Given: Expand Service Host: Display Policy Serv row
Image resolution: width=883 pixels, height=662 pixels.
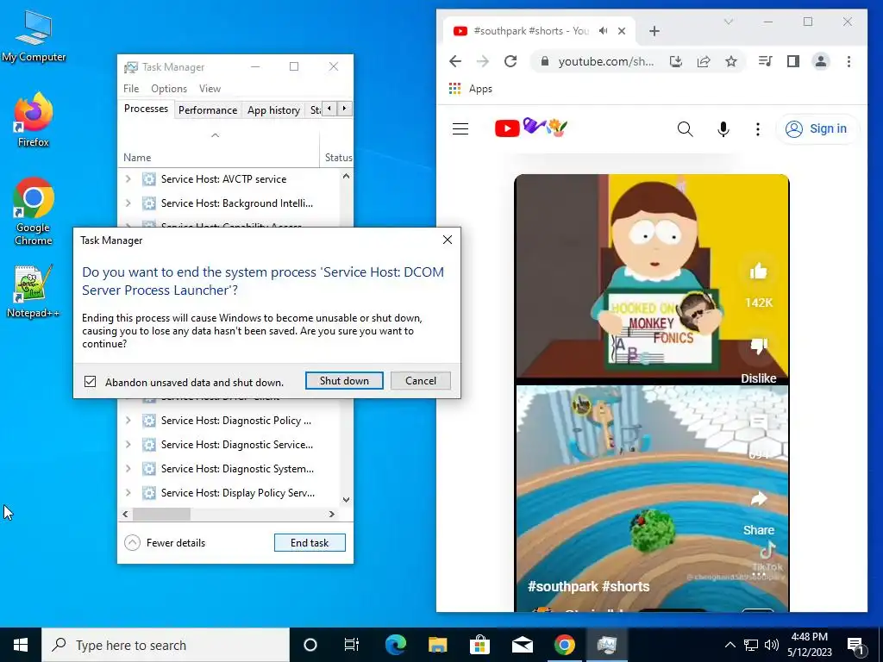Looking at the screenshot, I should tap(128, 493).
